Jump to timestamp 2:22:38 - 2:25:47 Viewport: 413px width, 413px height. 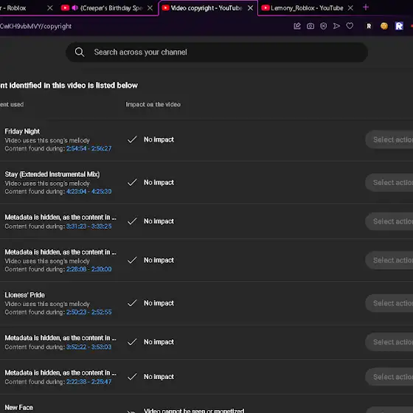point(88,382)
